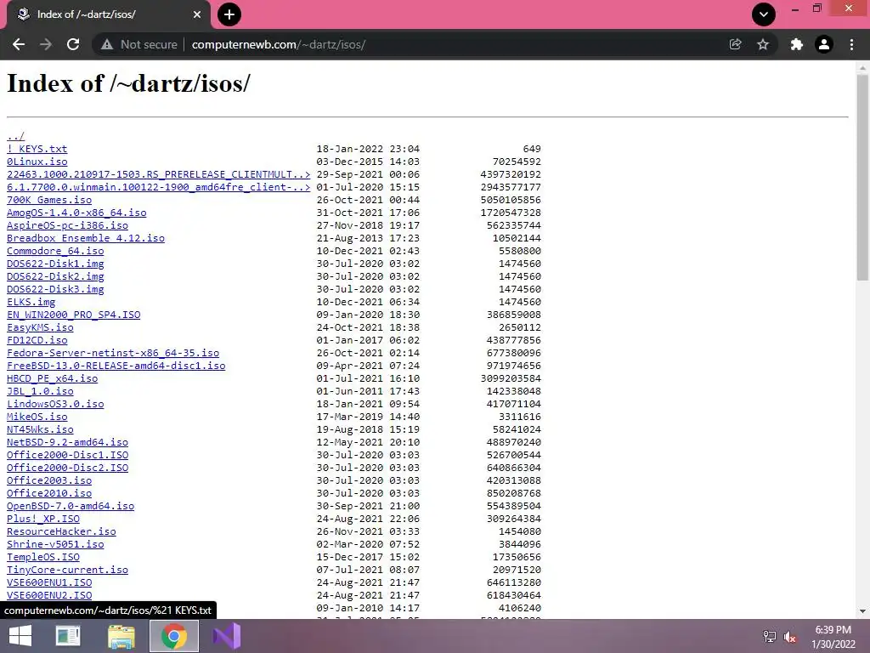Go back with the browser back arrow

[x=19, y=44]
